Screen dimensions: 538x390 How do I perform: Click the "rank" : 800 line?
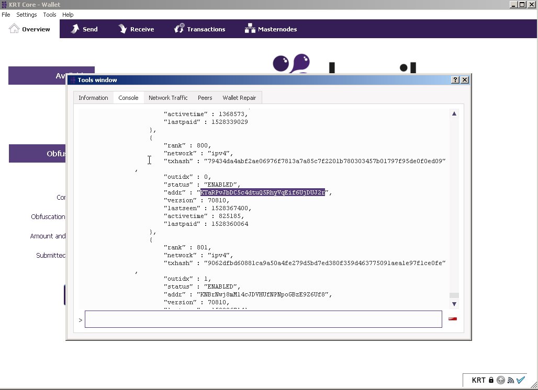click(x=187, y=145)
